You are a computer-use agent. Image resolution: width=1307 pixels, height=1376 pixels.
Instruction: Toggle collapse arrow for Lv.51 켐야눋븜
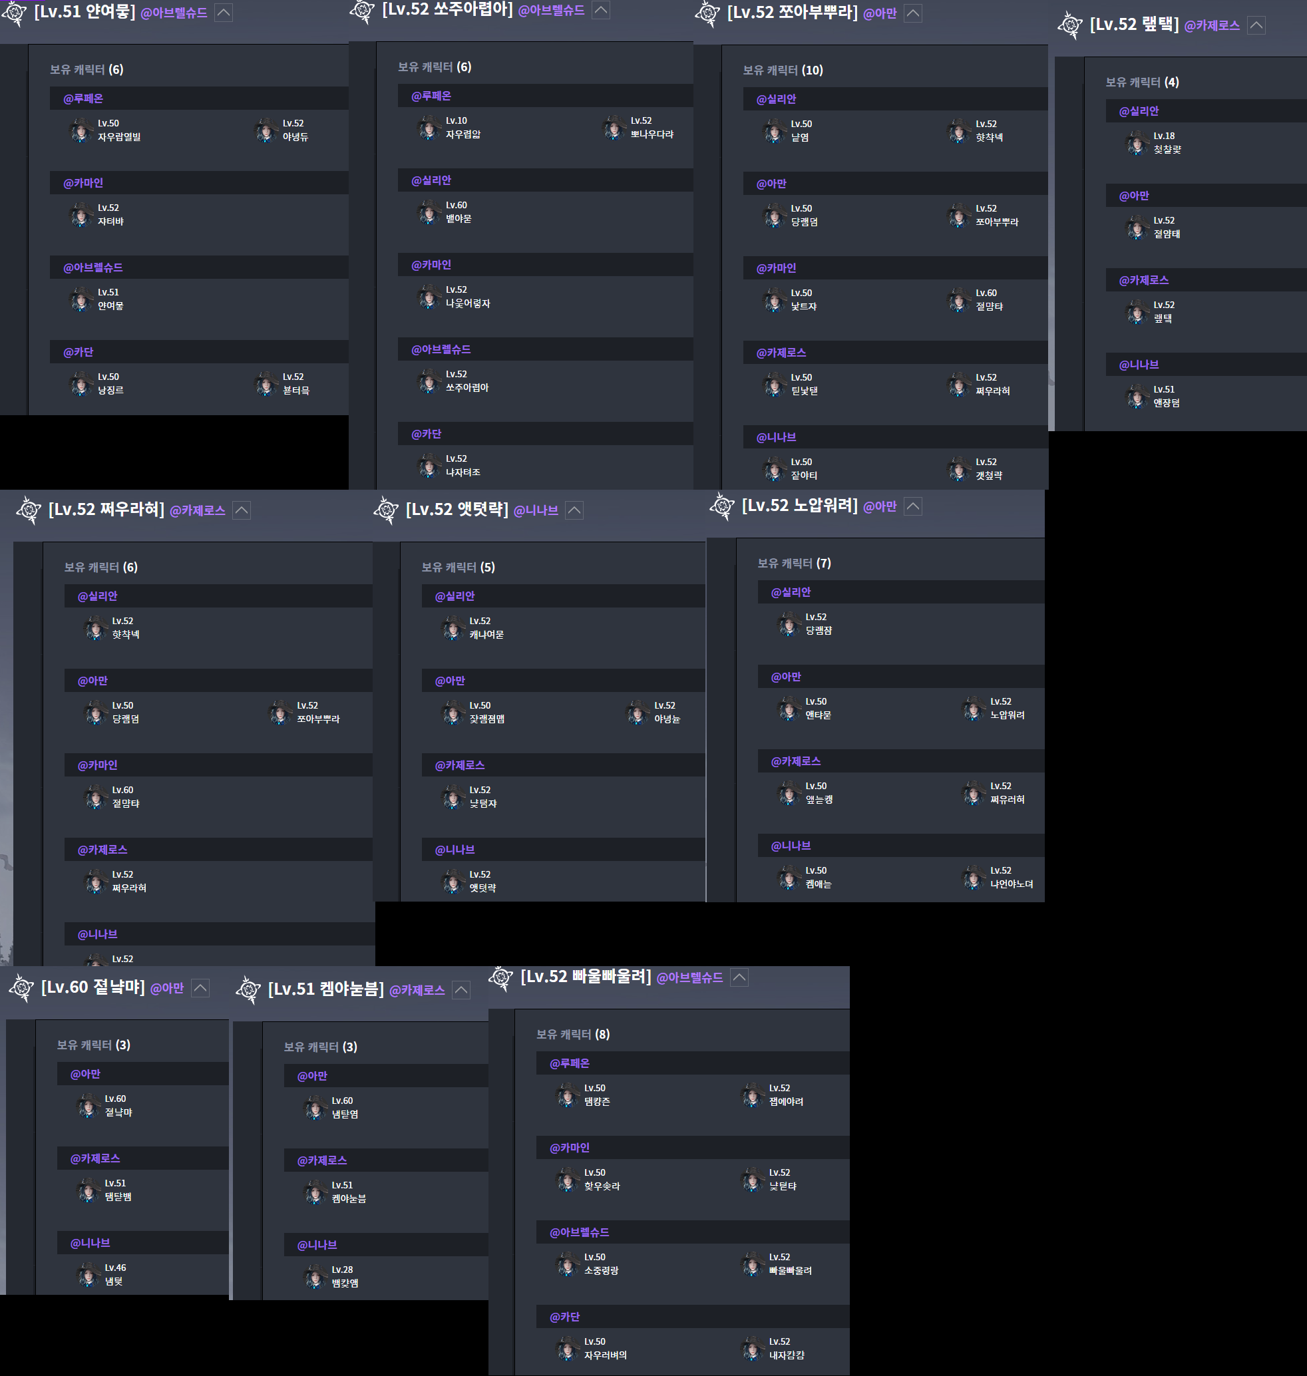click(x=461, y=990)
